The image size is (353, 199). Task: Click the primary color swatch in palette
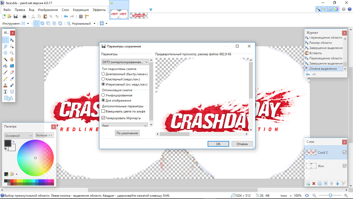click(8, 143)
